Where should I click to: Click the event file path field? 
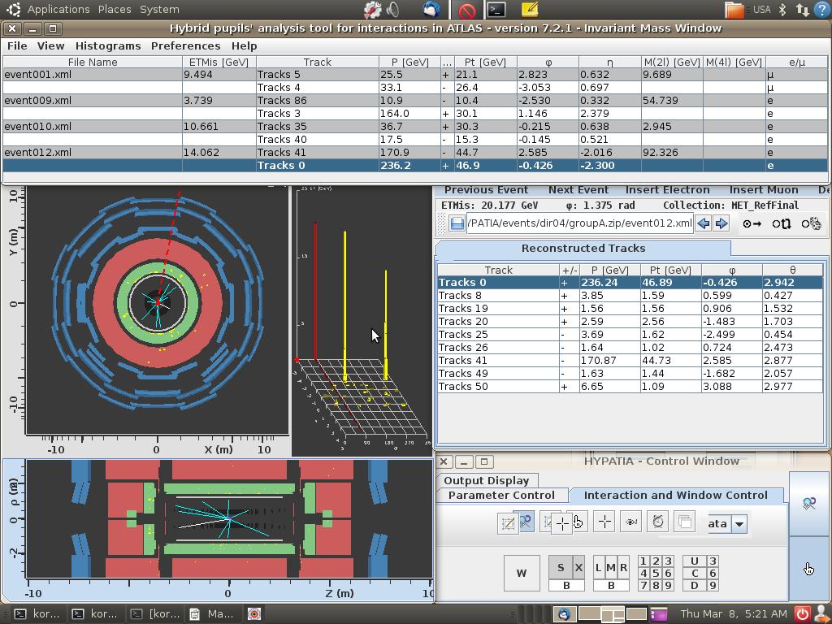[579, 223]
